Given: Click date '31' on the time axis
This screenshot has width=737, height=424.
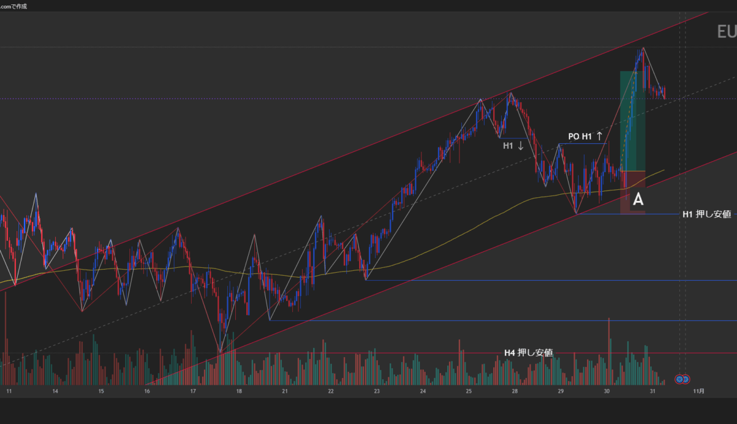Looking at the screenshot, I should (x=652, y=390).
